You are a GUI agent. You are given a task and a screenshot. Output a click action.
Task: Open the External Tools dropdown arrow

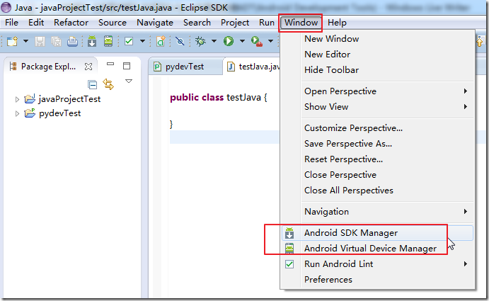click(x=271, y=41)
